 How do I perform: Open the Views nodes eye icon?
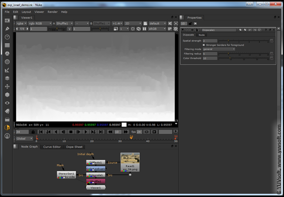[7, 103]
